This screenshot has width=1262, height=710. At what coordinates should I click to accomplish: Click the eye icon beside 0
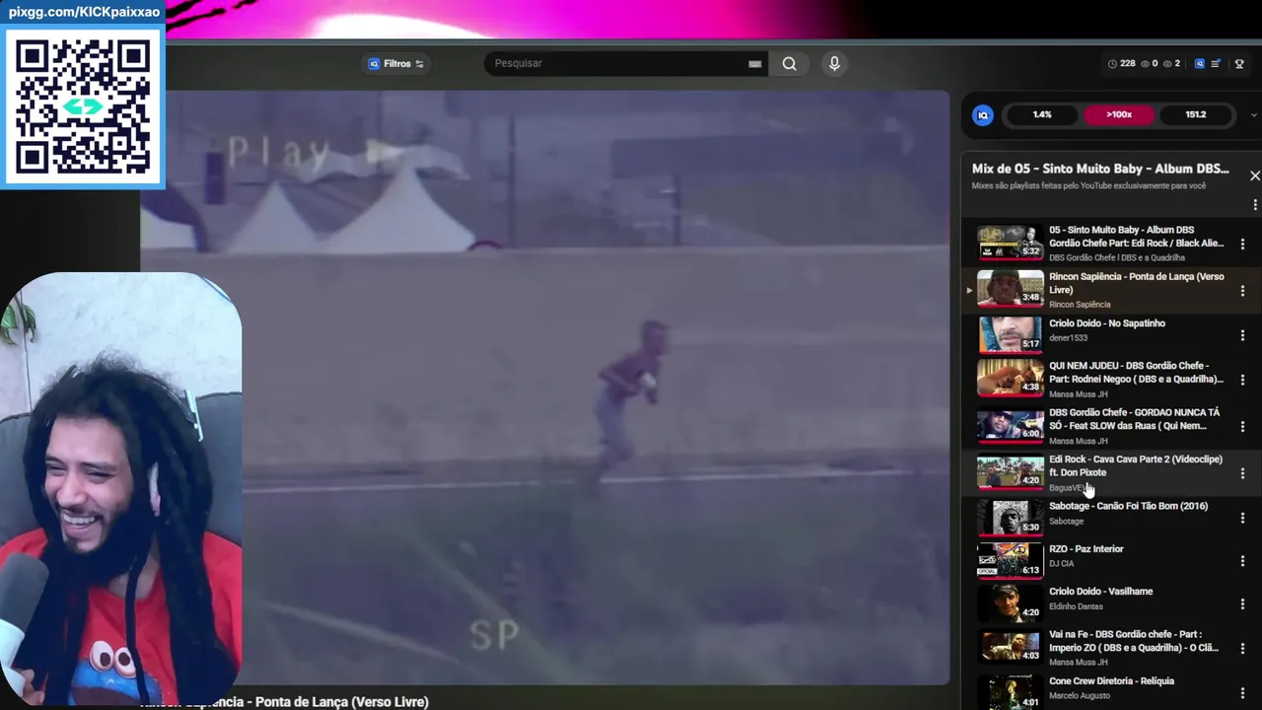point(1145,63)
